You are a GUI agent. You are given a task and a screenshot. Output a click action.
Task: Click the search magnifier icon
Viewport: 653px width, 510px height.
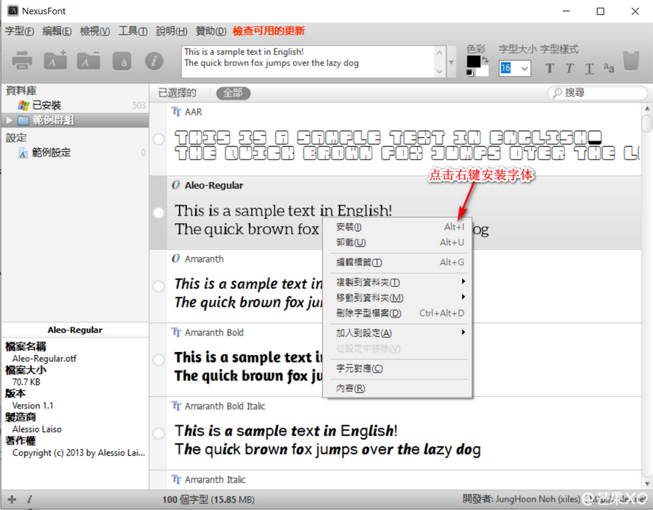pyautogui.click(x=557, y=93)
